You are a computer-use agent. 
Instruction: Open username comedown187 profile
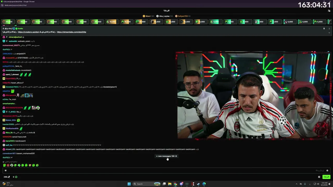(x=9, y=153)
